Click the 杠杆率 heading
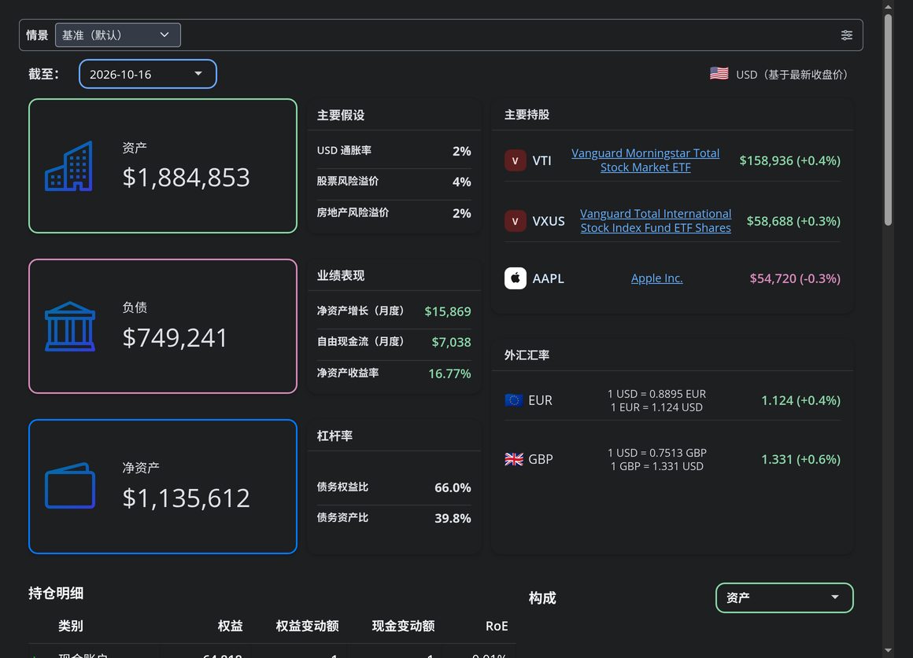The image size is (913, 658). (x=335, y=436)
